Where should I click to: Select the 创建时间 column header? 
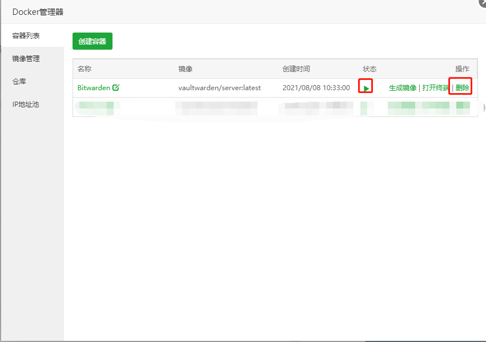click(296, 69)
